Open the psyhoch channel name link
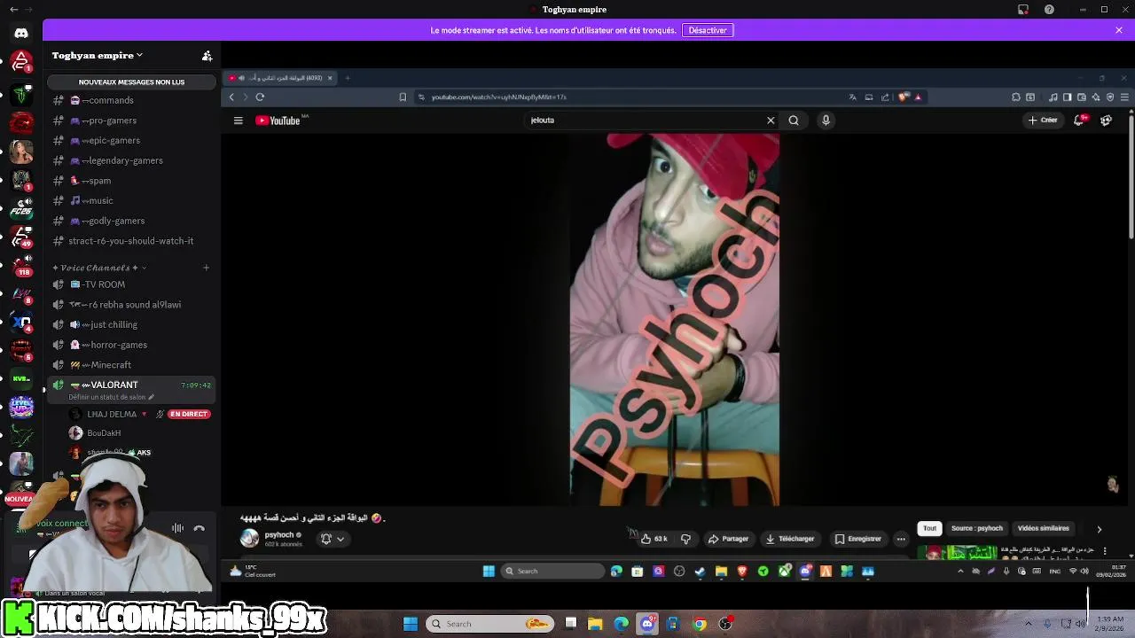Viewport: 1135px width, 638px height. tap(279, 534)
